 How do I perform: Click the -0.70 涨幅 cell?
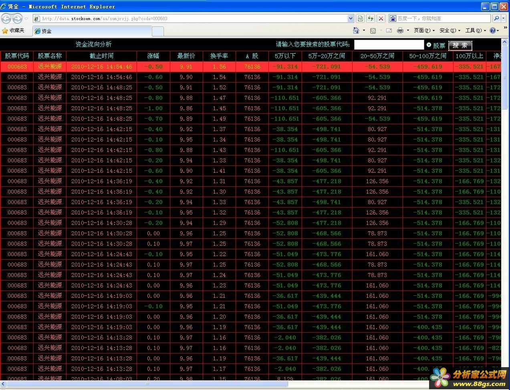click(153, 119)
